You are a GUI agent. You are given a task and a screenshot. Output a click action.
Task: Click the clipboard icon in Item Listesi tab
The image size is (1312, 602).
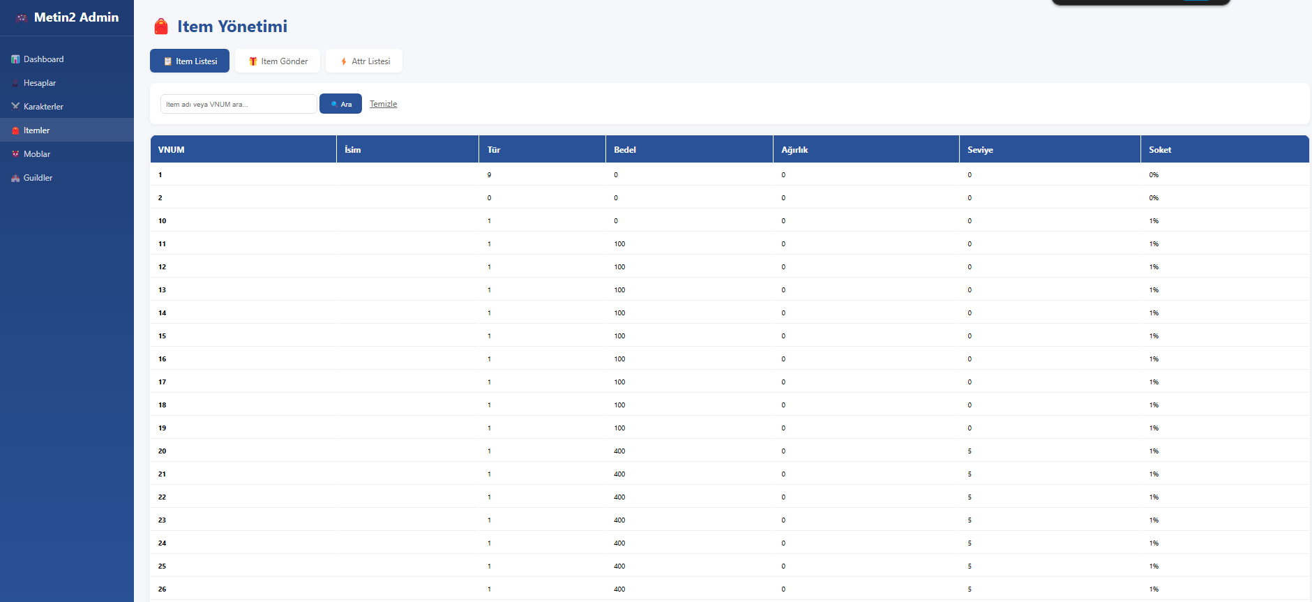(167, 61)
